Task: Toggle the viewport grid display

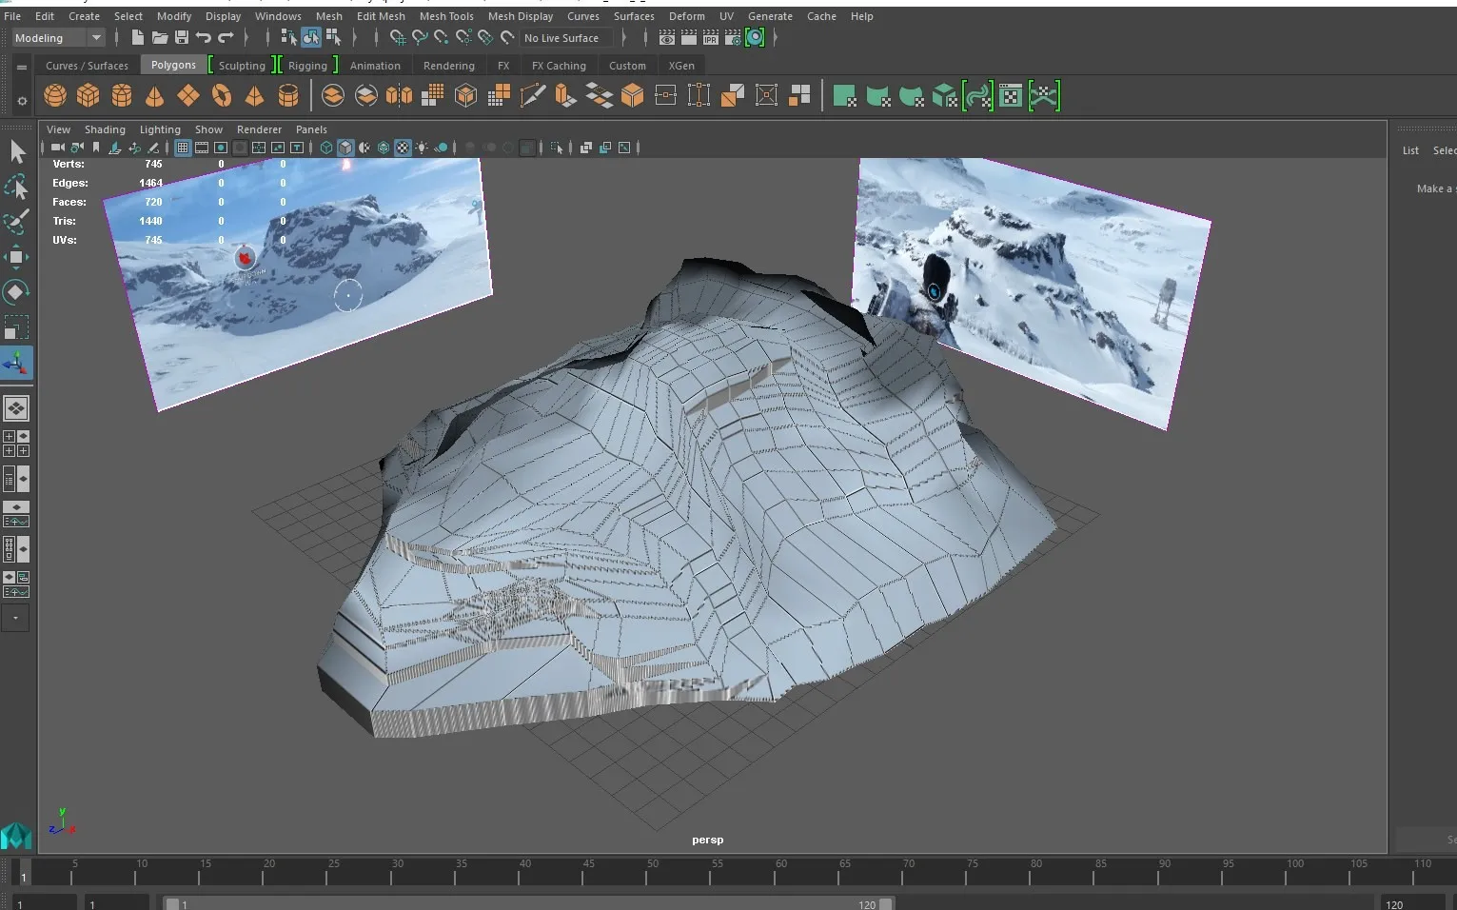Action: click(x=183, y=148)
